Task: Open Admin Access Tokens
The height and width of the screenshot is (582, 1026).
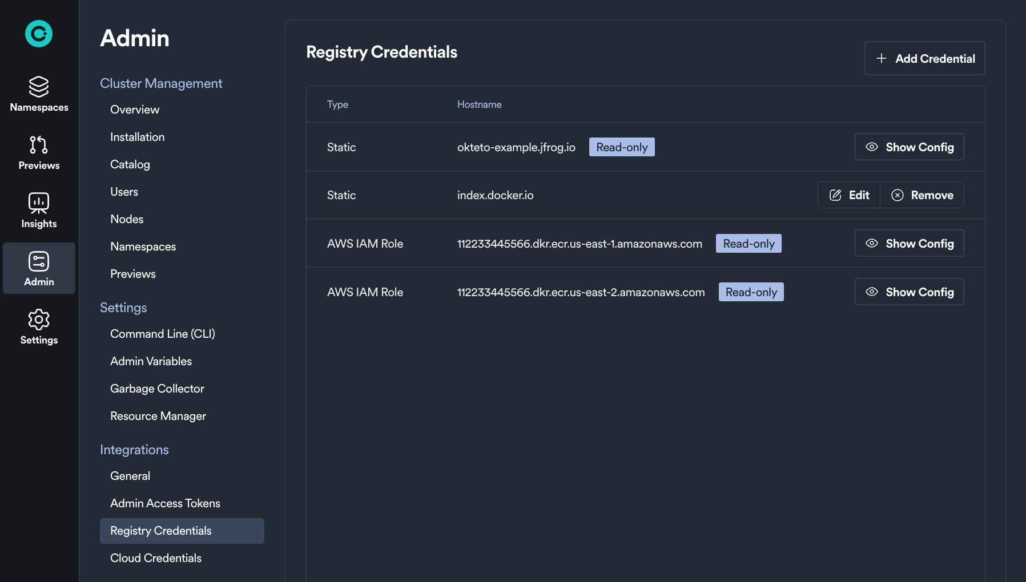Action: (165, 503)
